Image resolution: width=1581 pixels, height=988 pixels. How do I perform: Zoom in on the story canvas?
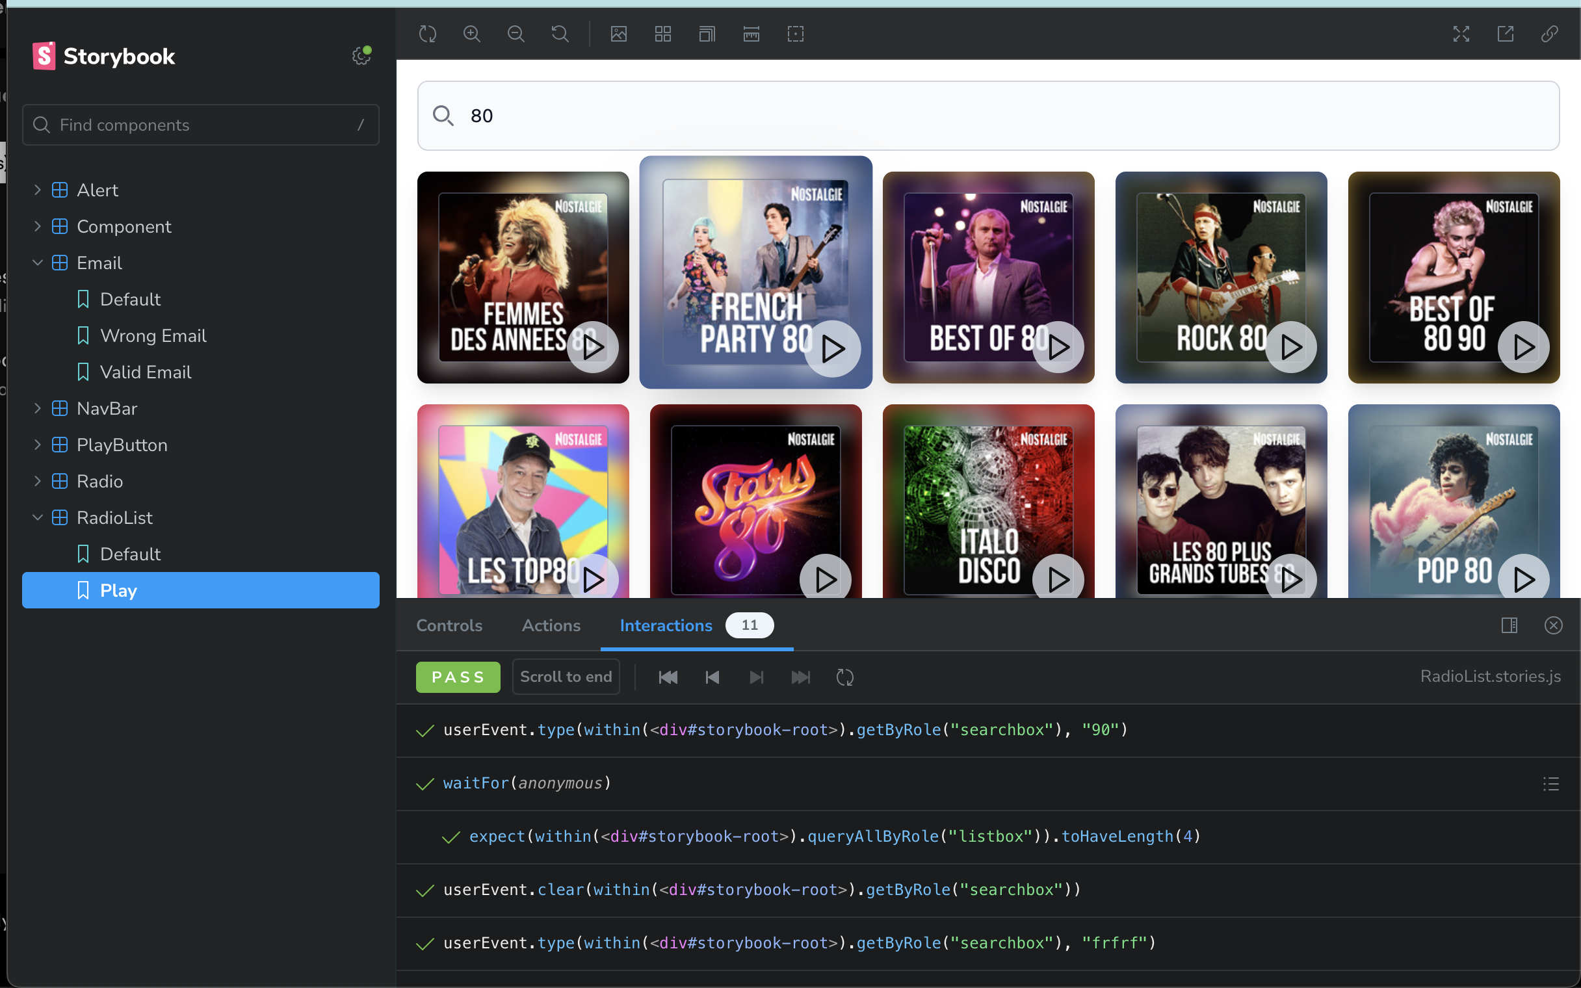(472, 34)
